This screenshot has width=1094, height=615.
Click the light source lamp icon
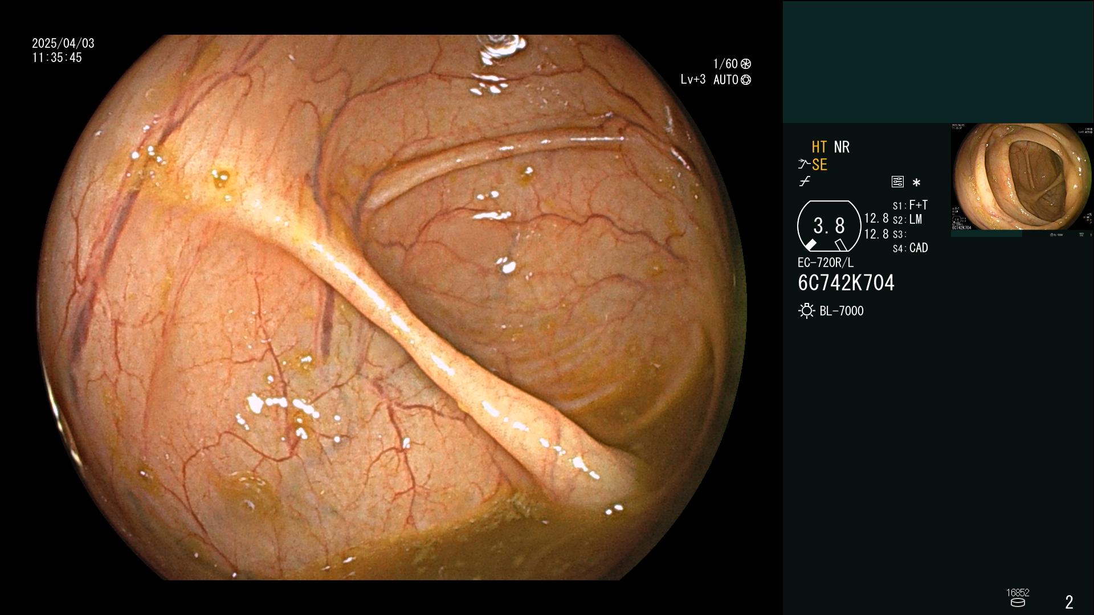click(x=806, y=311)
